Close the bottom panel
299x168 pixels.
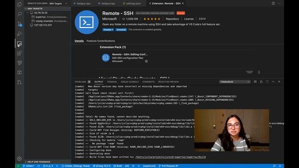coord(279,82)
